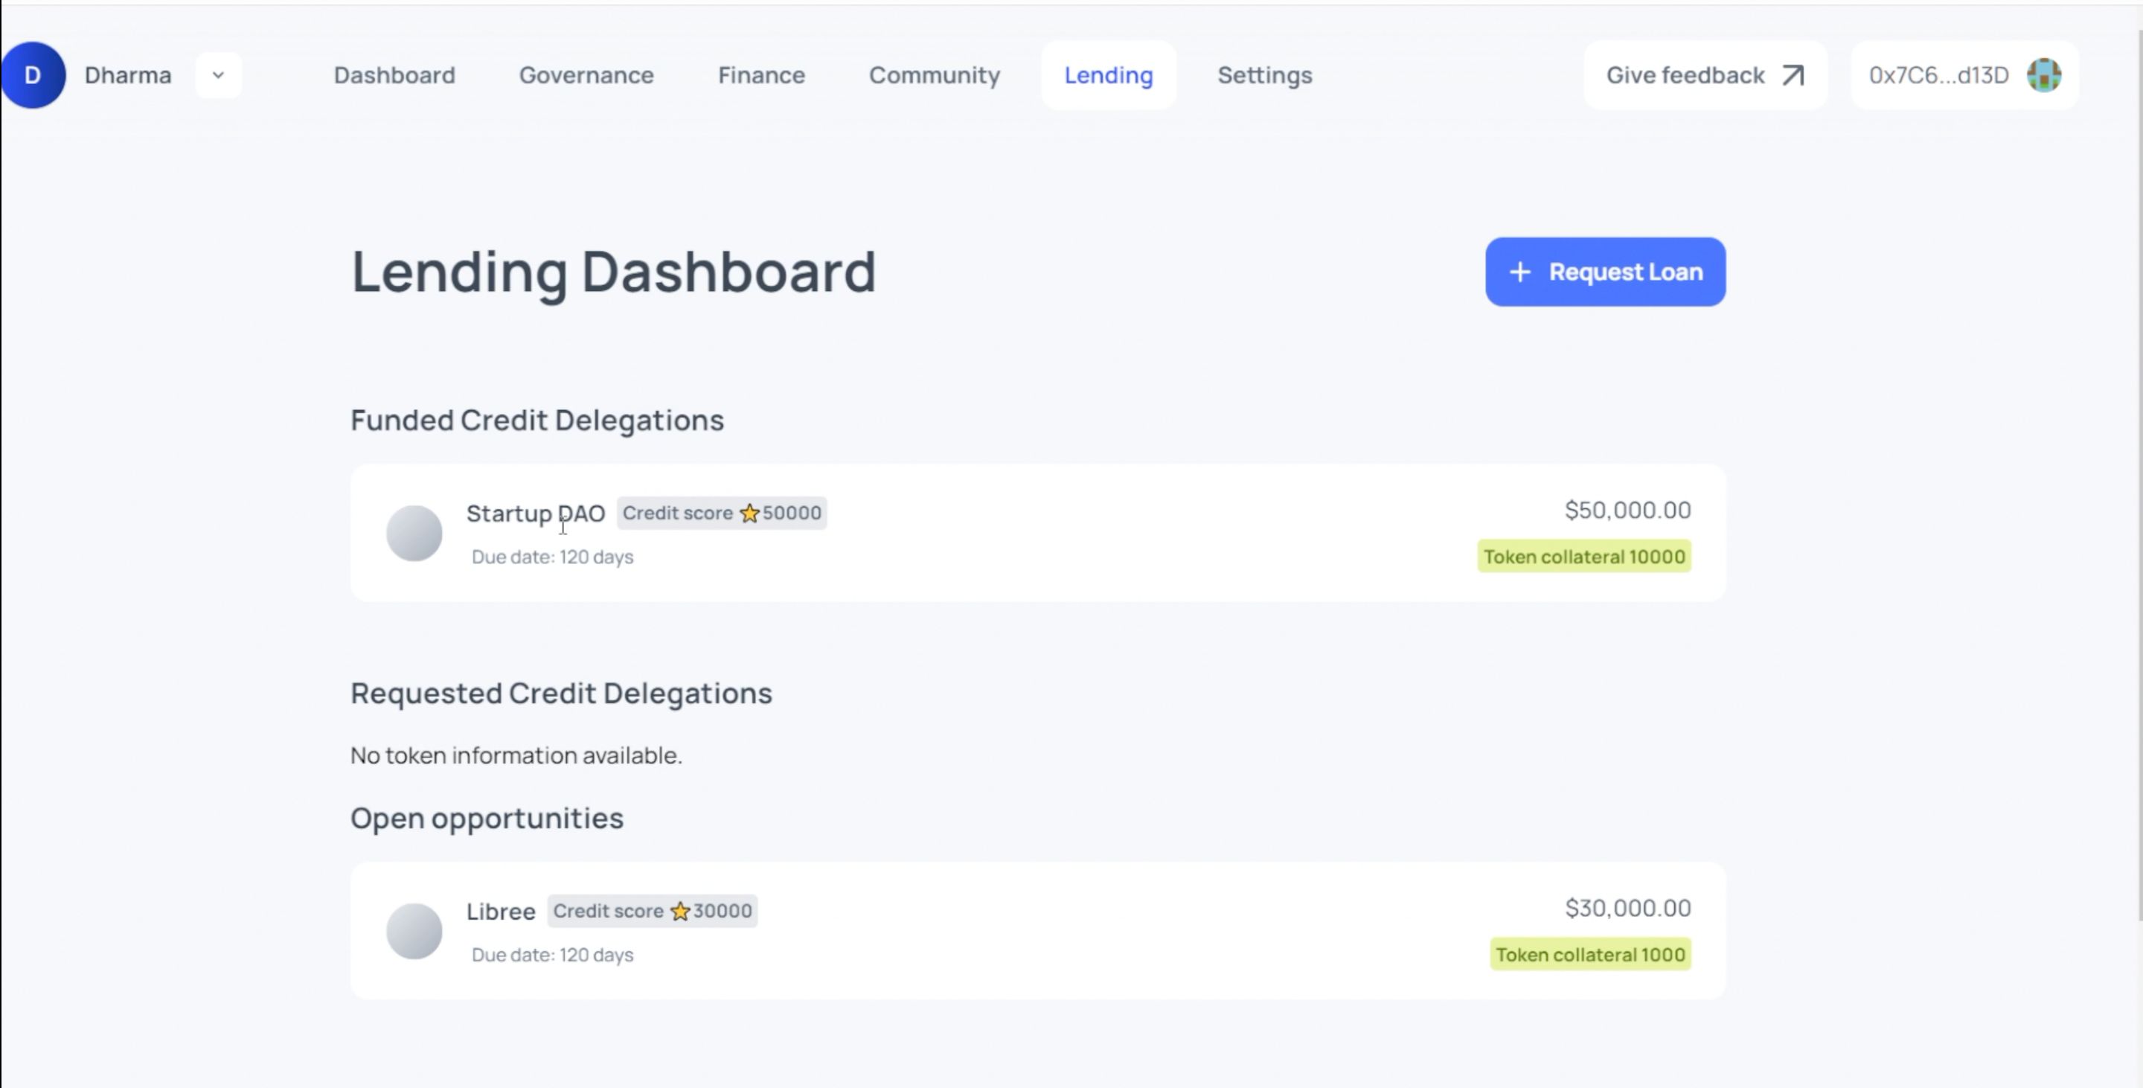
Task: Open the Startup DAO delegation card
Action: (1037, 532)
